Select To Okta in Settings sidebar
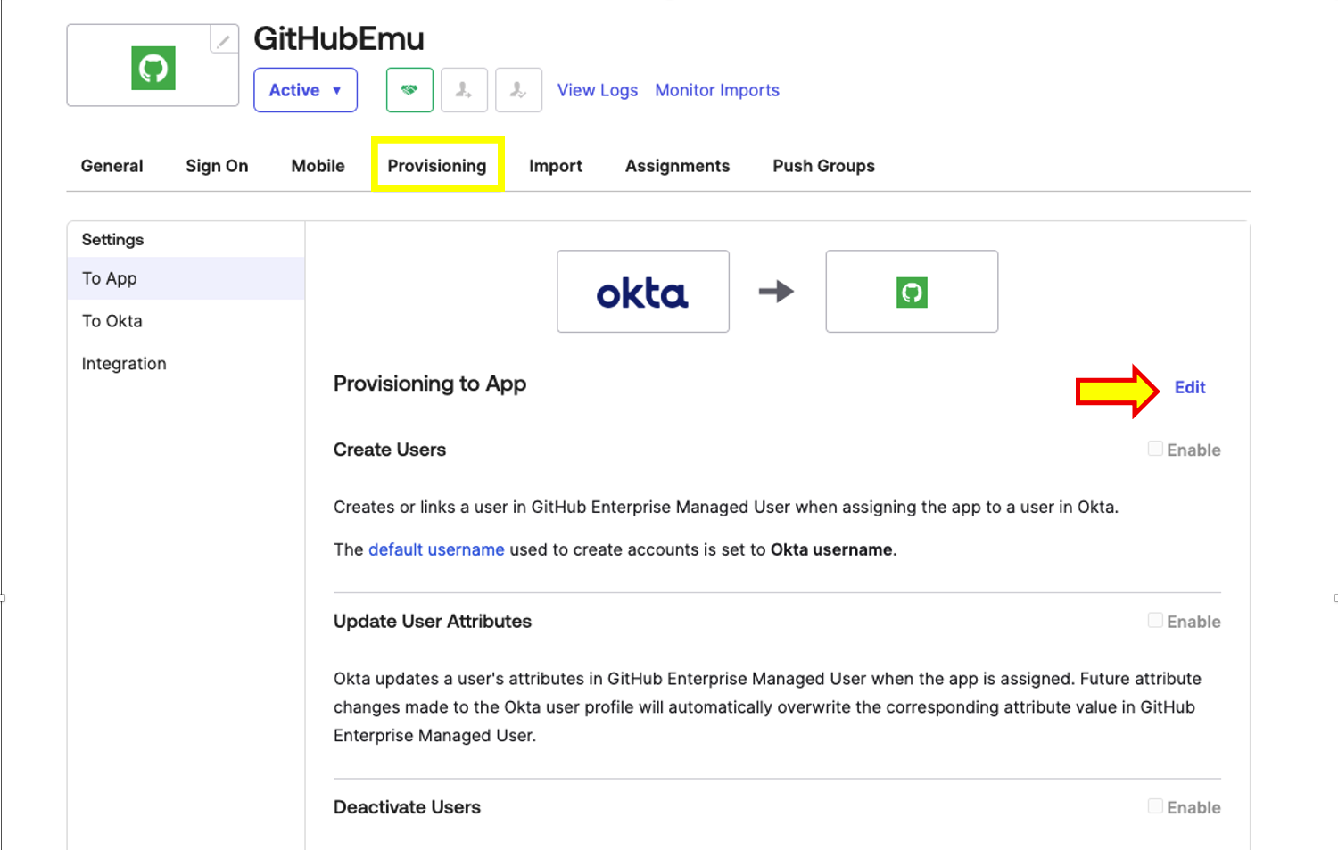The image size is (1338, 850). (x=186, y=321)
